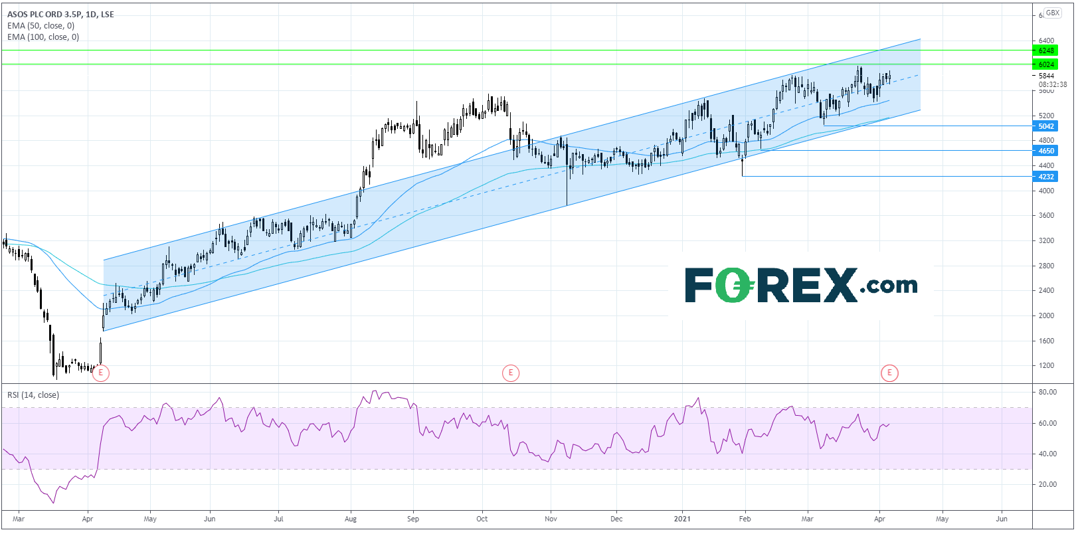
Task: Click the Jun label at far right of time axis
Action: coord(1002,519)
